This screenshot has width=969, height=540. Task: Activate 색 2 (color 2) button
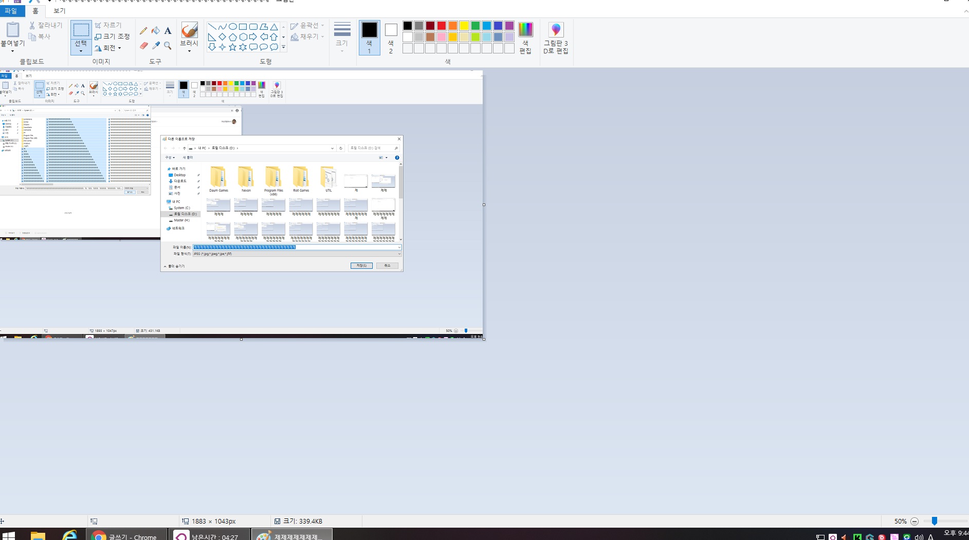click(391, 38)
